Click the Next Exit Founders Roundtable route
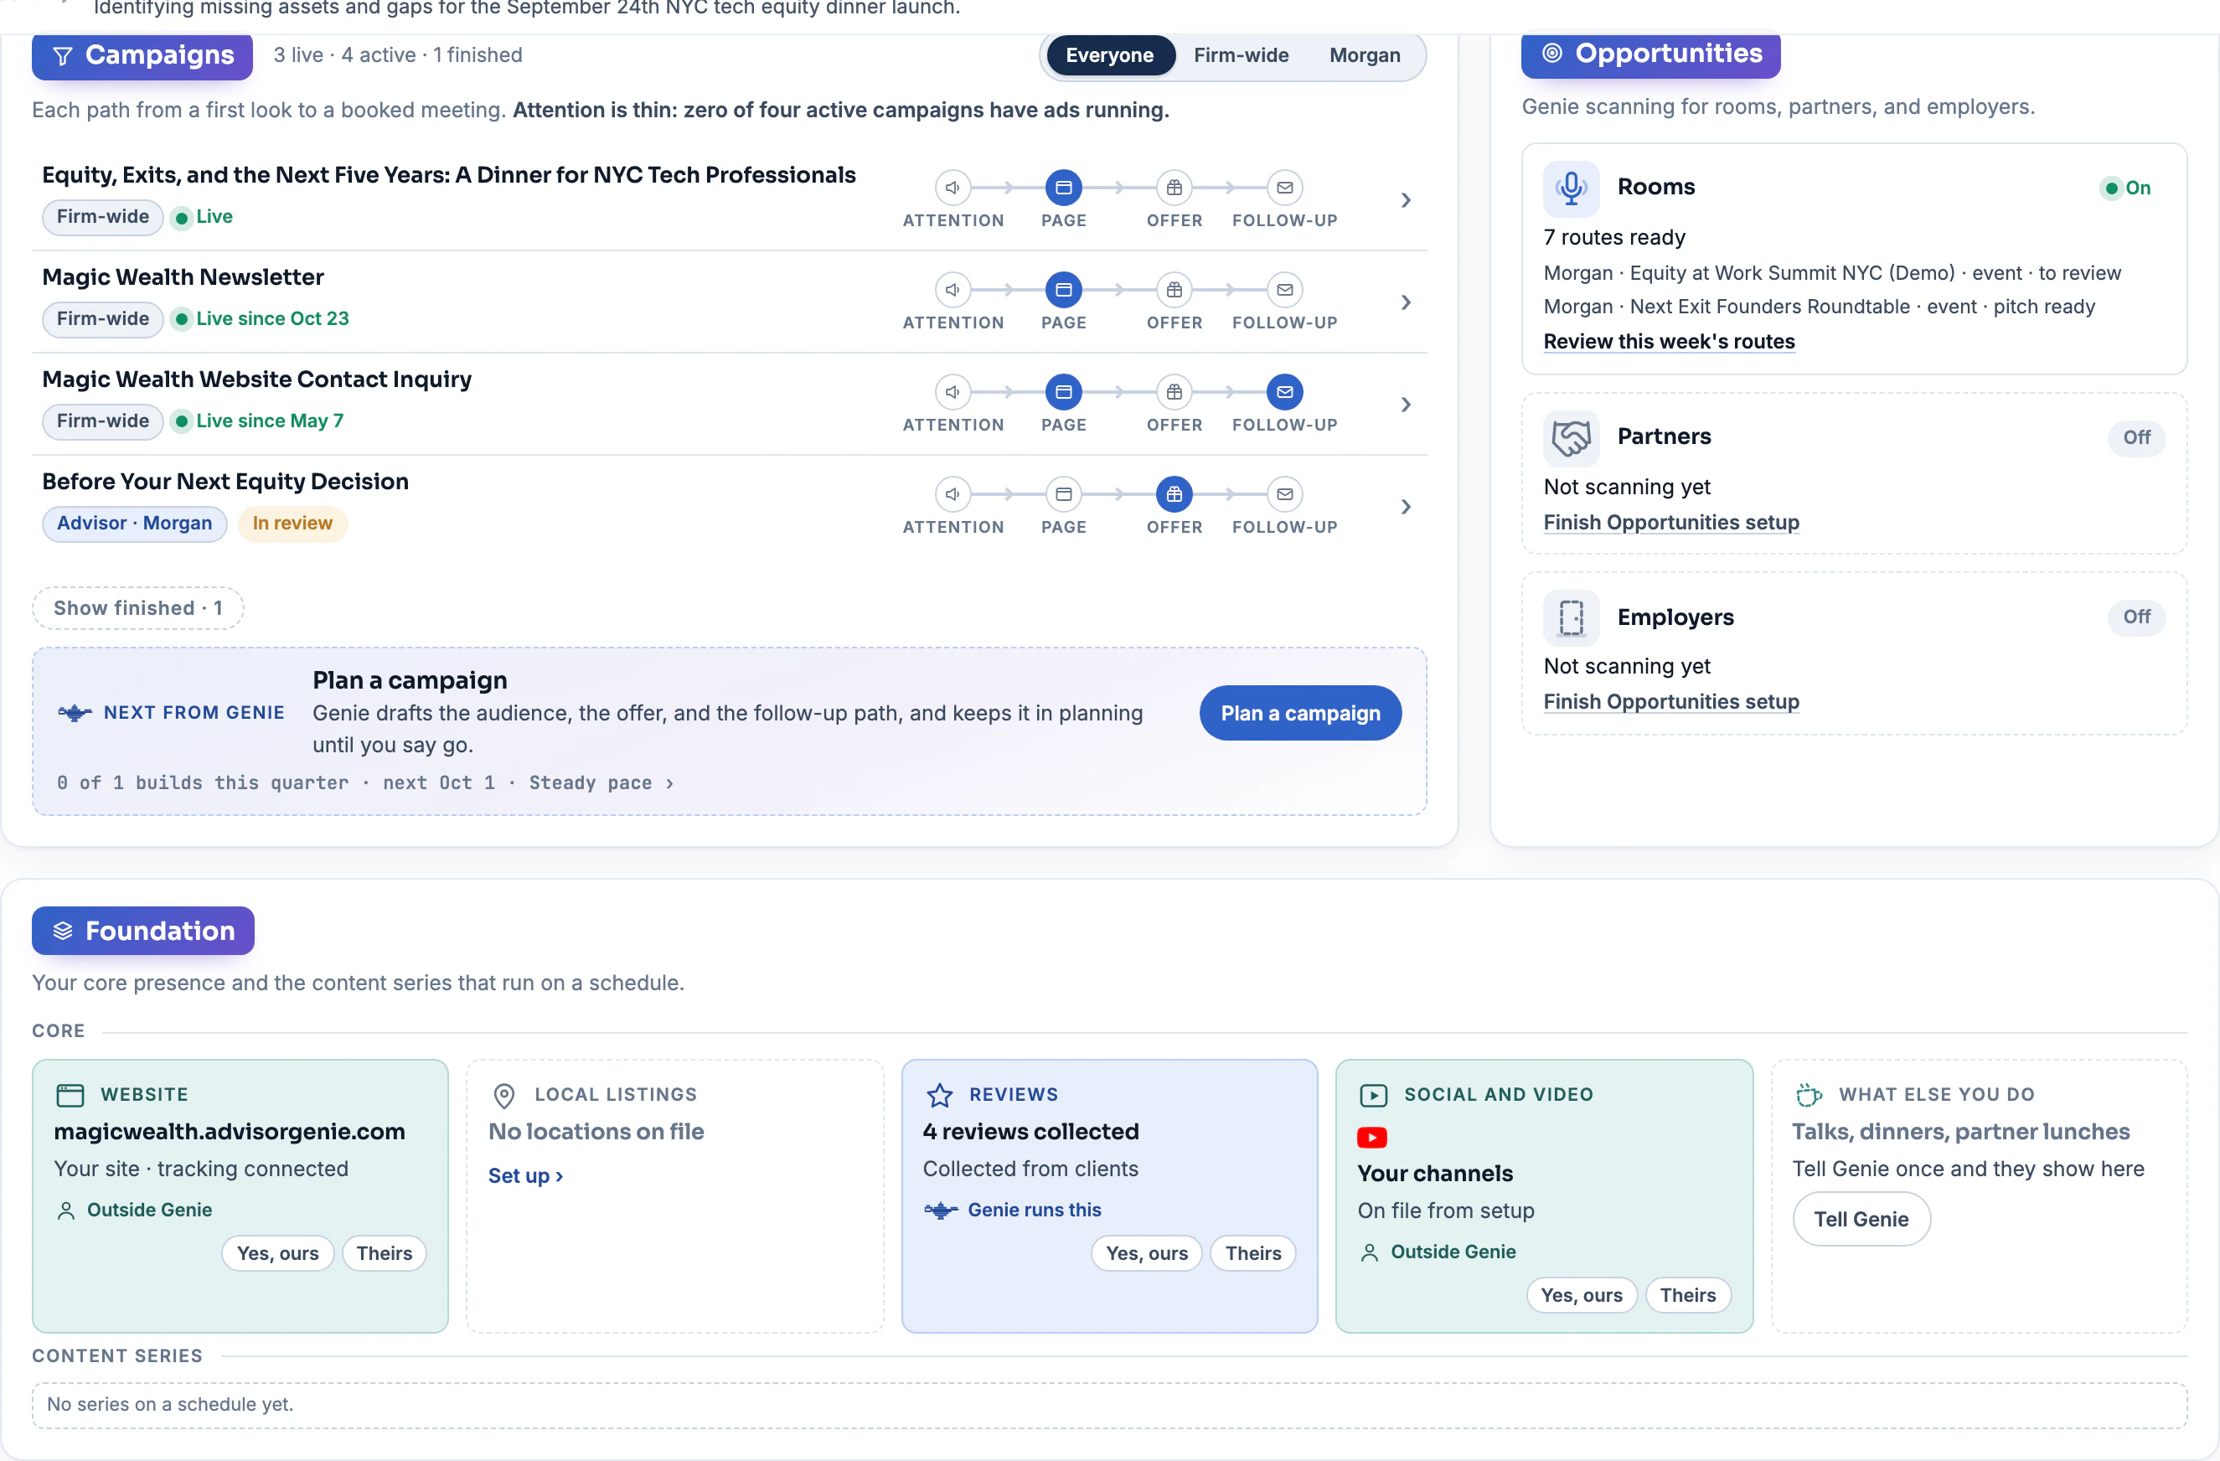Image resolution: width=2220 pixels, height=1461 pixels. coord(1819,307)
